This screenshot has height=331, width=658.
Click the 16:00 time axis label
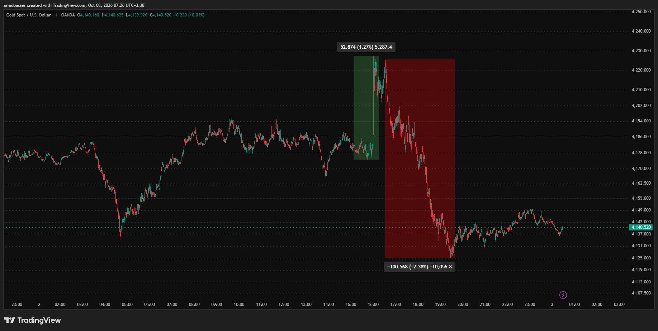[x=373, y=305]
